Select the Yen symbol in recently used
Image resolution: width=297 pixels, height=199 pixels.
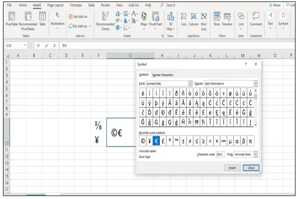pyautogui.click(x=149, y=141)
